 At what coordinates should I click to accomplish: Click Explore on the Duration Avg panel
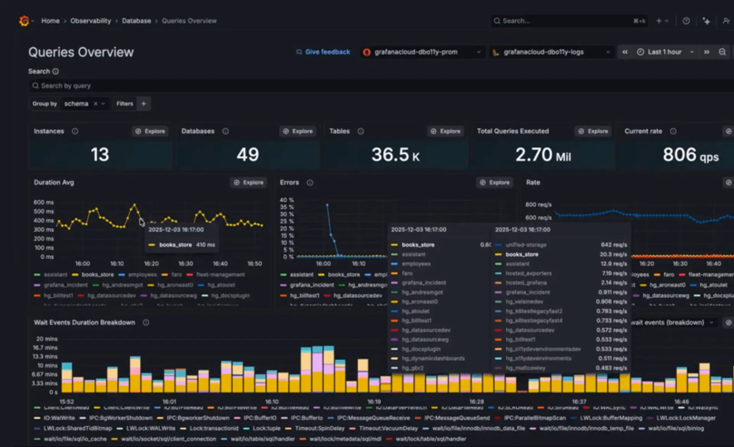coord(249,183)
